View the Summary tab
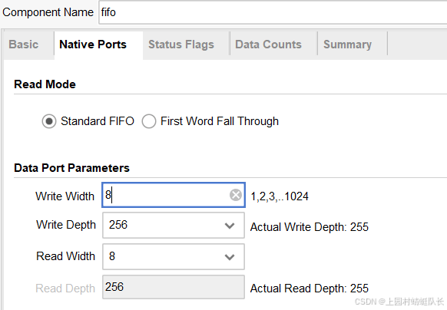447x310 pixels. tap(347, 45)
